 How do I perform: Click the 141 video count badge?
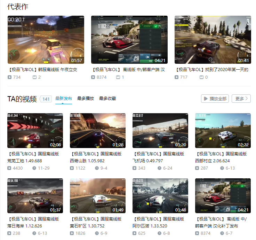coord(46,99)
